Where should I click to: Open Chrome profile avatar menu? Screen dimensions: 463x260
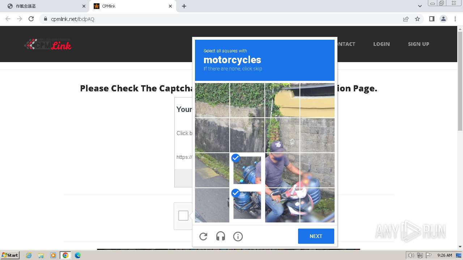point(443,19)
